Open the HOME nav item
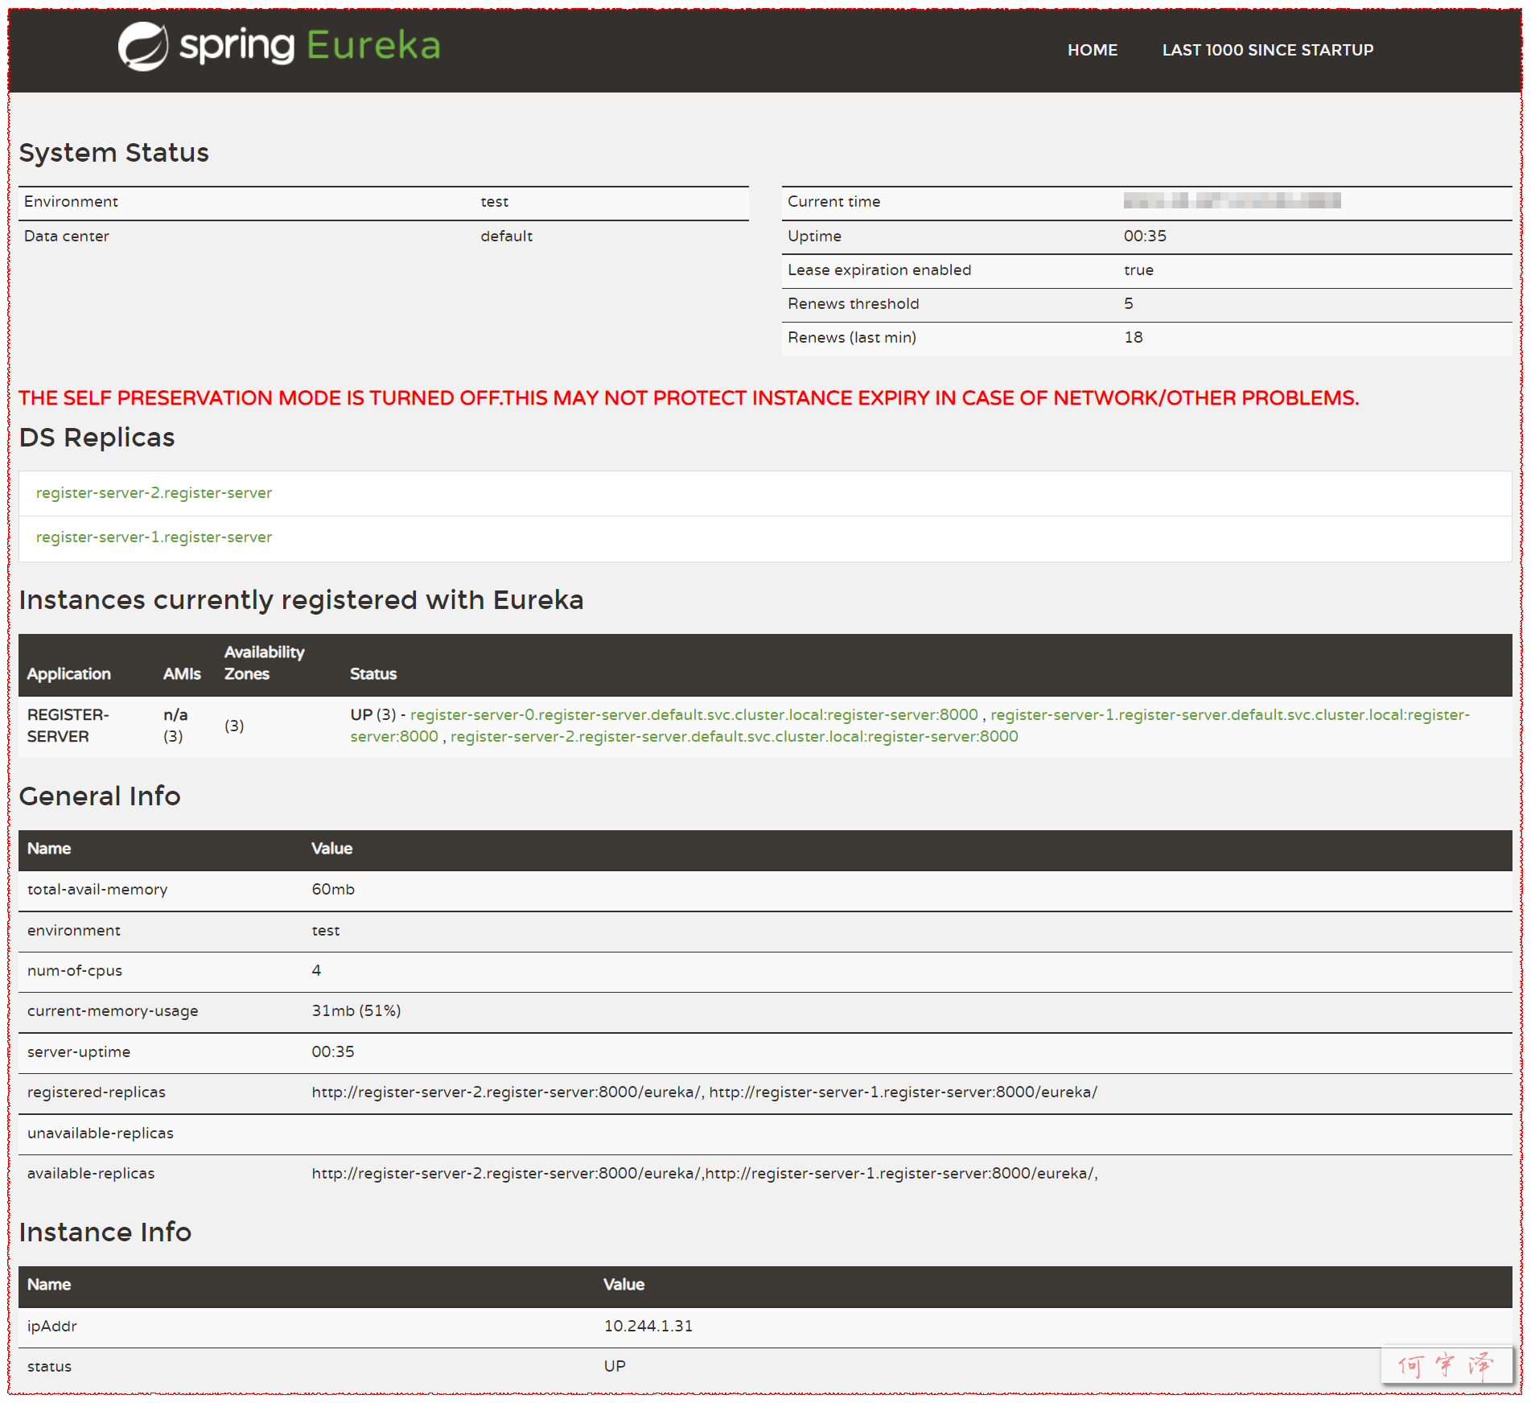The width and height of the screenshot is (1531, 1403). click(x=1093, y=50)
